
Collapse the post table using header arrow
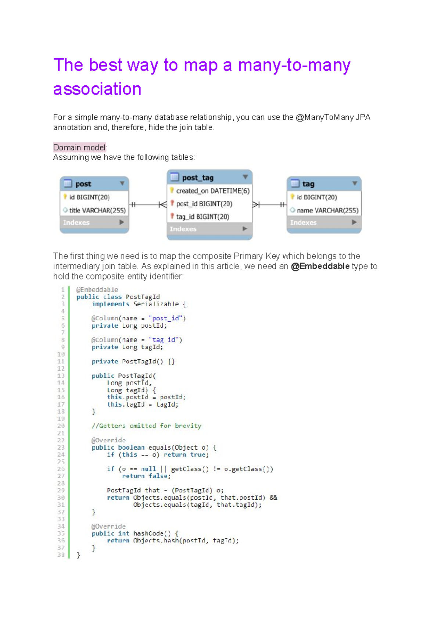(x=122, y=183)
